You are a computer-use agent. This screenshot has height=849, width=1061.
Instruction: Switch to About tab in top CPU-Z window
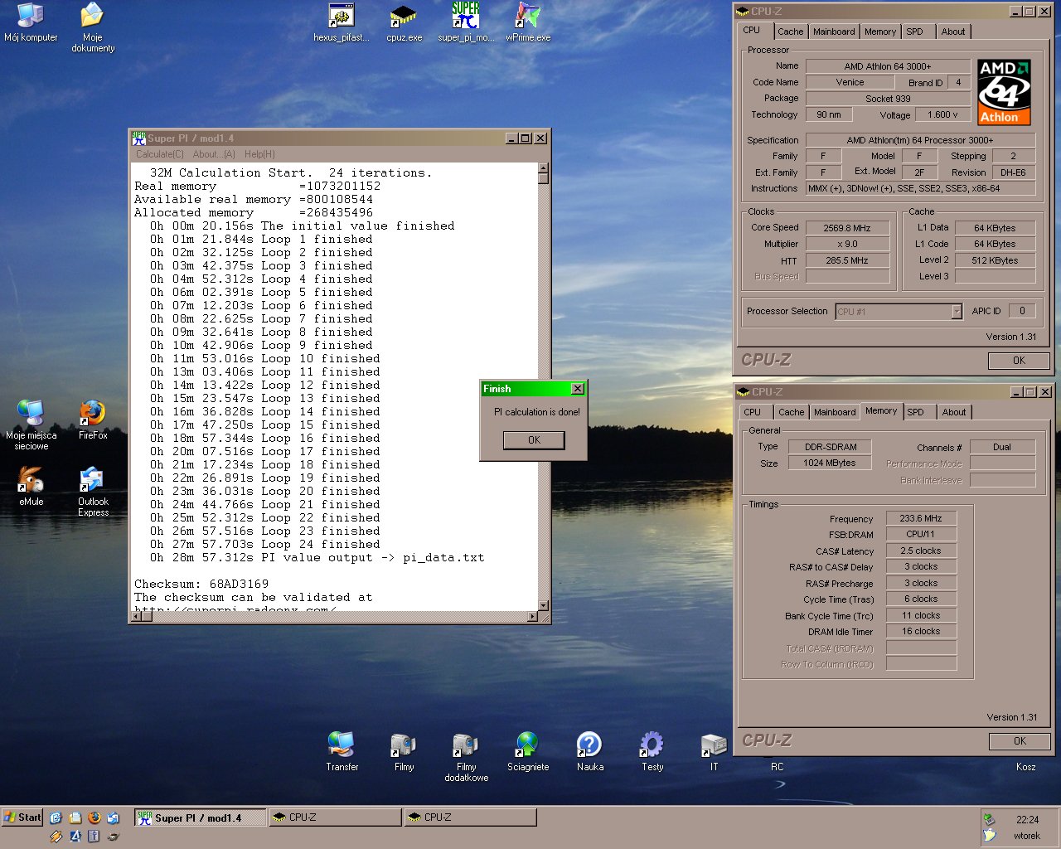[x=953, y=32]
